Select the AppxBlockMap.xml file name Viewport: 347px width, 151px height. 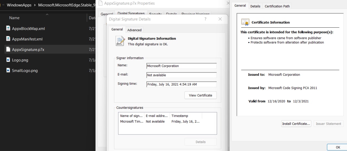(x=28, y=28)
